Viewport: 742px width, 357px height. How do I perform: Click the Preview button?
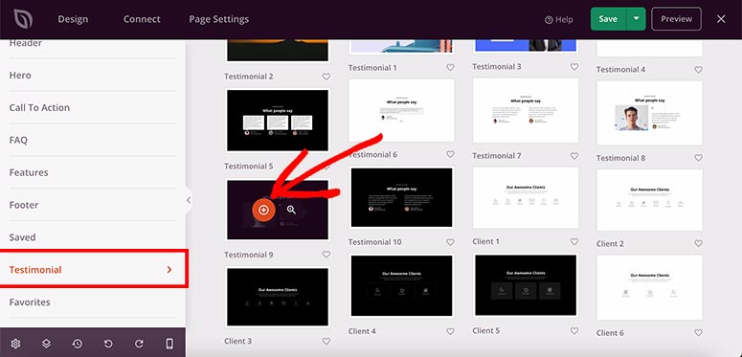coord(676,19)
